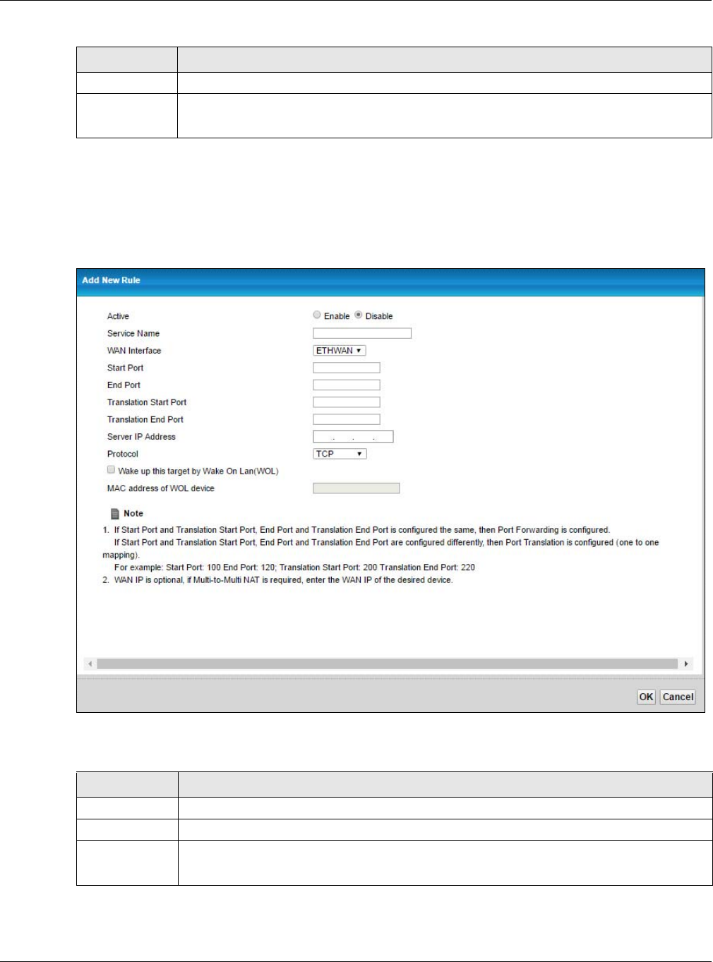Select the Enable radio button for Active

(317, 315)
